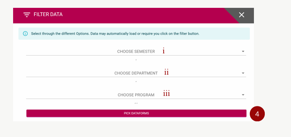Expand the Choose Semester dropdown arrow
This screenshot has height=137, width=291.
pyautogui.click(x=243, y=52)
